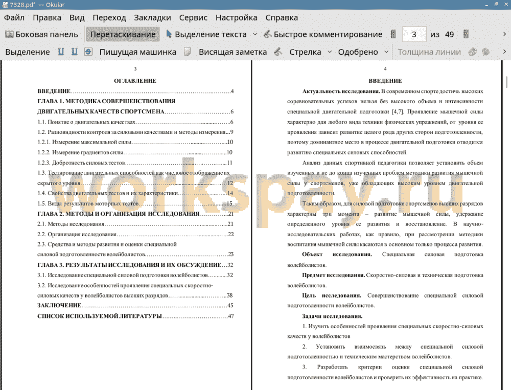
Task: Select the straight underline annotation icon
Action: click(x=61, y=52)
